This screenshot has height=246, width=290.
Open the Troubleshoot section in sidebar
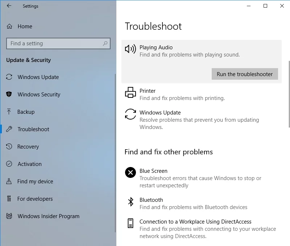pos(33,129)
